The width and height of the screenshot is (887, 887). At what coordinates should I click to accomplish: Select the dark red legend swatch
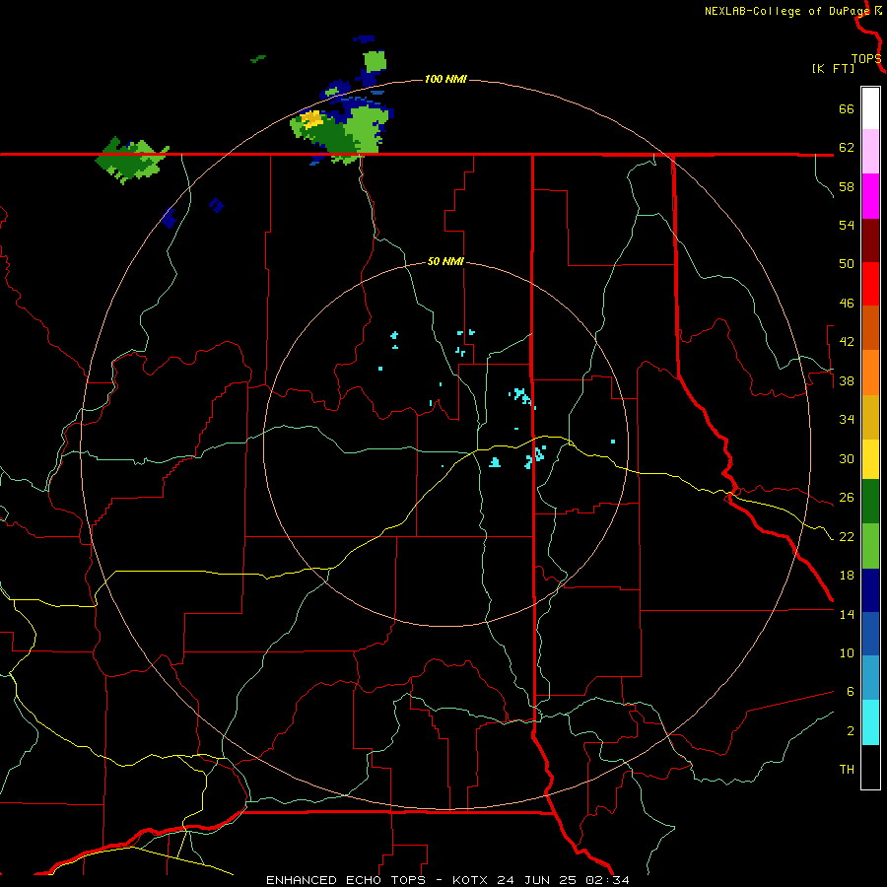click(870, 239)
